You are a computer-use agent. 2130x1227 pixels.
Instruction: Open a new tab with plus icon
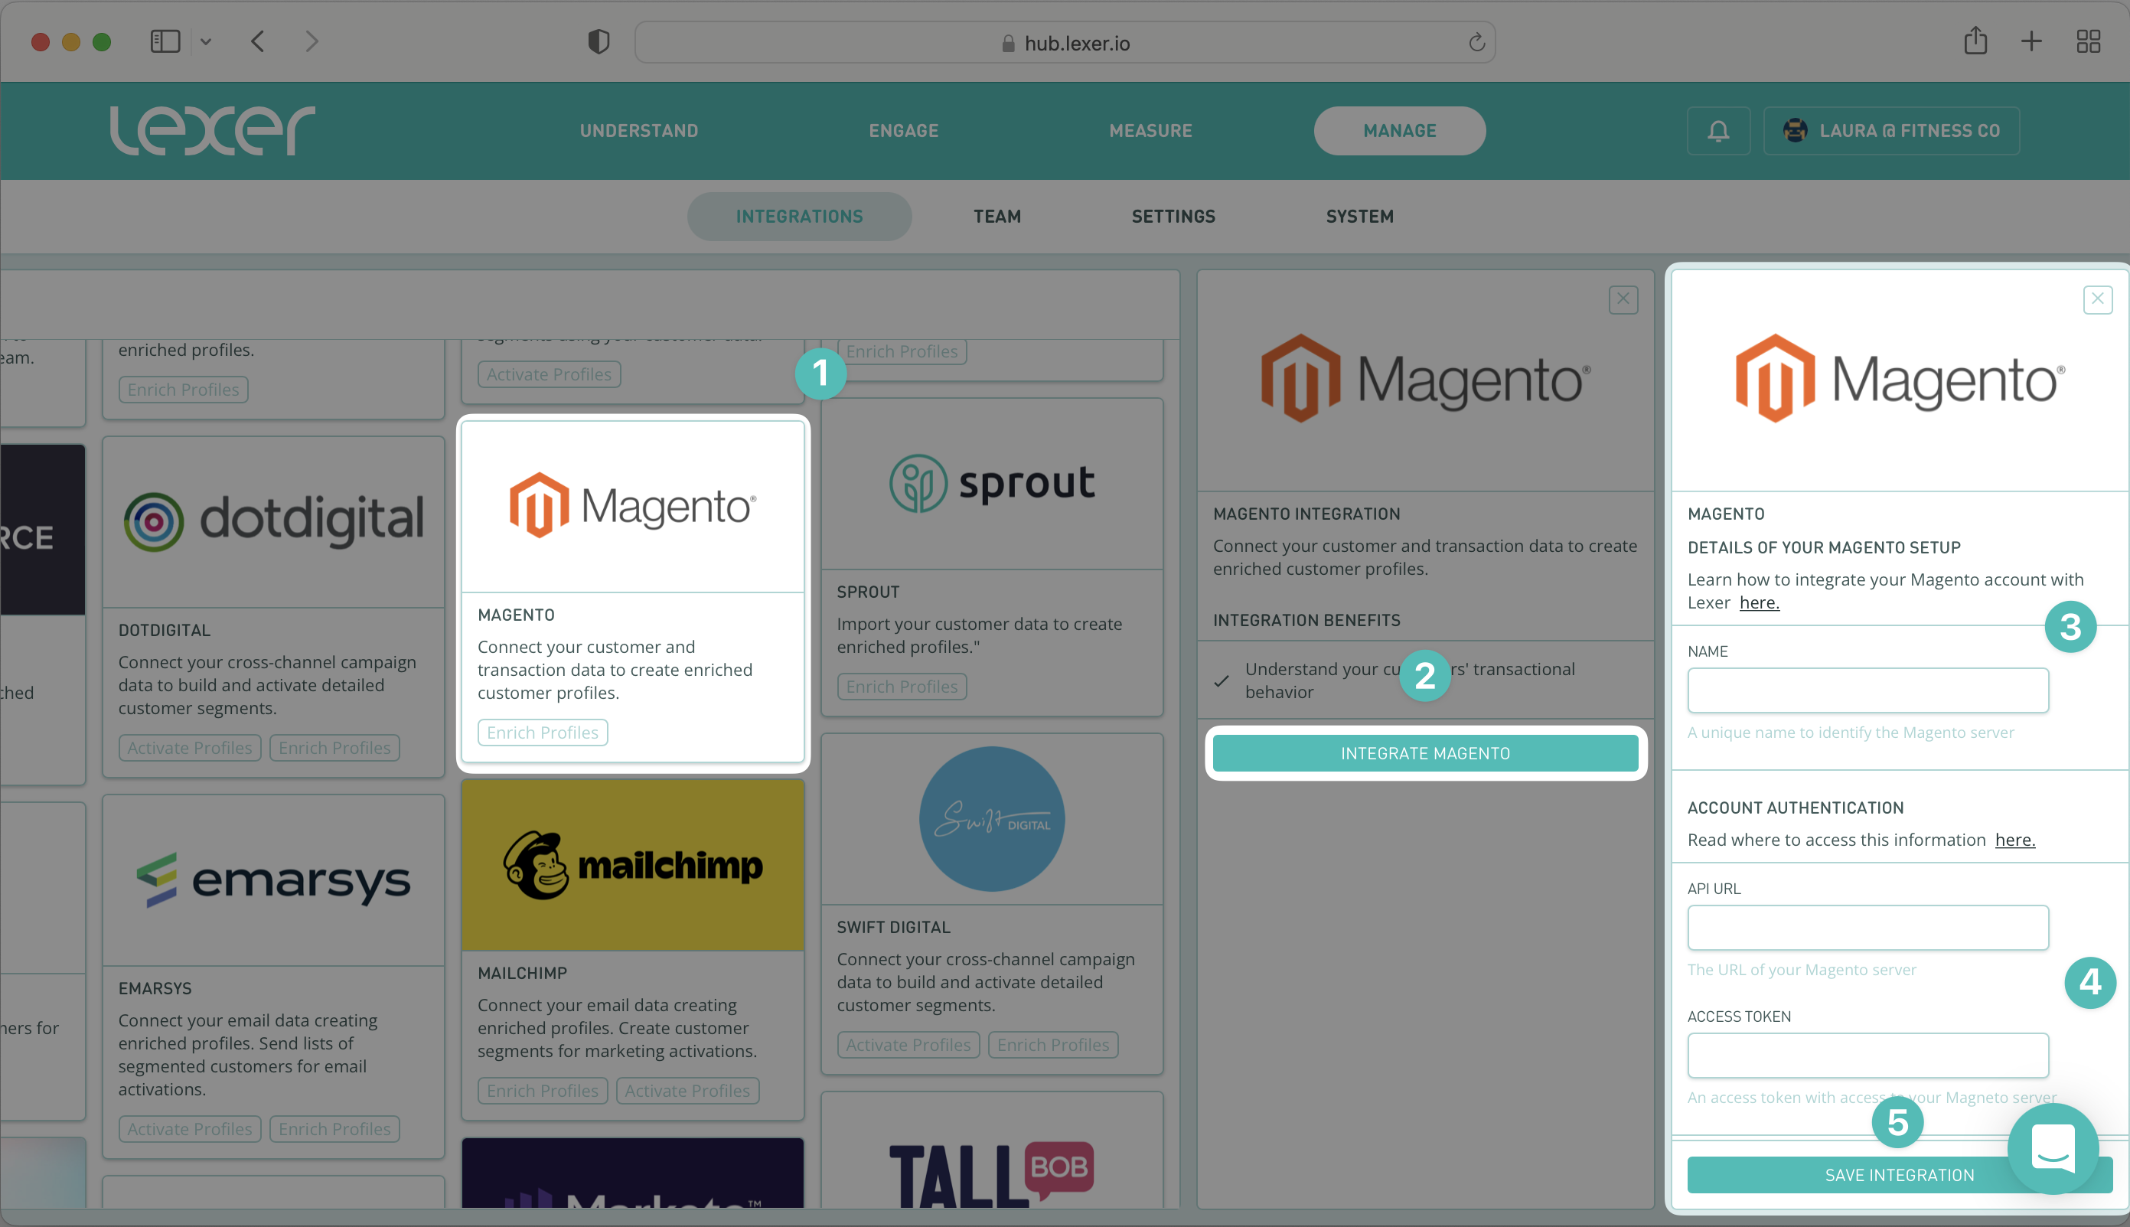(x=2031, y=41)
